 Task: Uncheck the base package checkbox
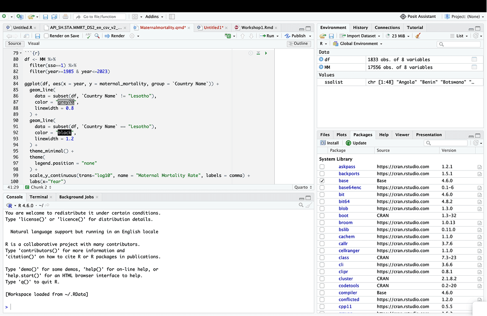point(322,181)
